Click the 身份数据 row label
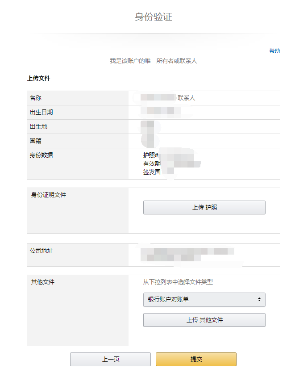The height and width of the screenshot is (377, 295). tap(42, 155)
